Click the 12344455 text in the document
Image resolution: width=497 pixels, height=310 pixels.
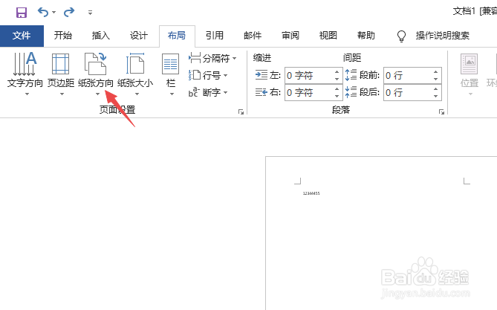coord(311,193)
